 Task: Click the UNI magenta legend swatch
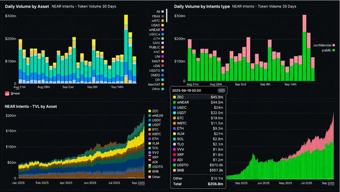162,57
